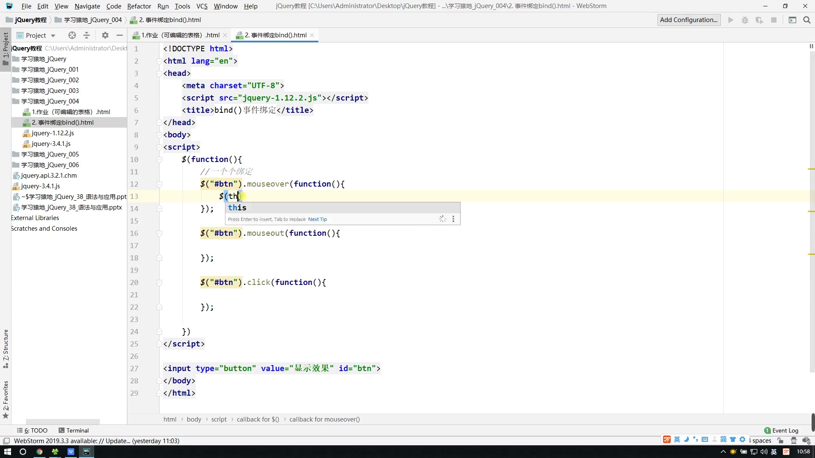Click the tool window toggle icon in status bar corner
This screenshot has height=458, width=815.
click(6, 441)
